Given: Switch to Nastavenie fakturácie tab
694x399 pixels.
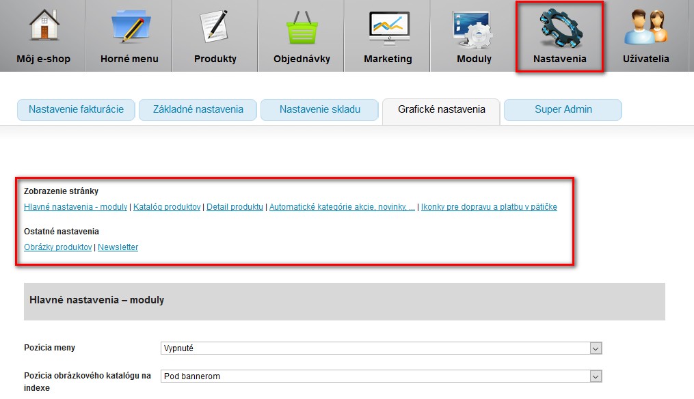Looking at the screenshot, I should tap(76, 109).
